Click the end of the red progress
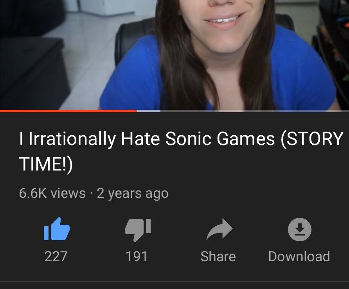 [137, 111]
